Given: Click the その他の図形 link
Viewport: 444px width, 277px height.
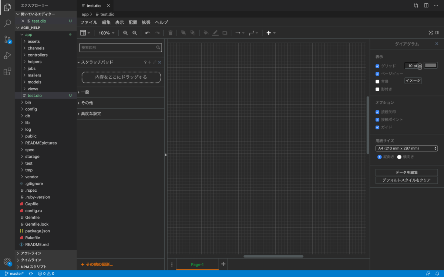Looking at the screenshot, I should pos(97,264).
